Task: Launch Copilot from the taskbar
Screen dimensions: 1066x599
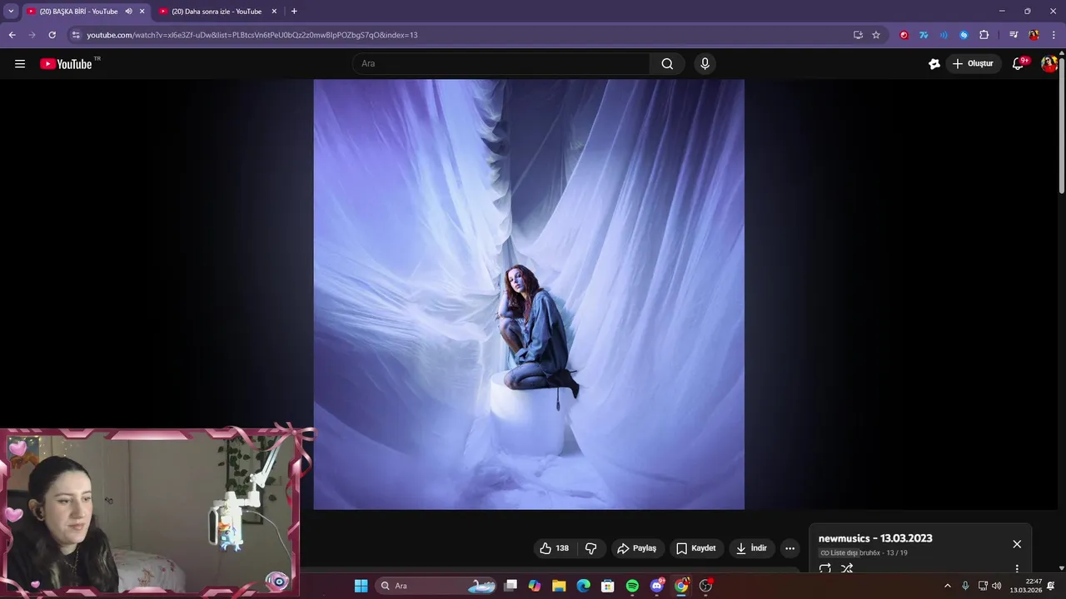Action: coord(535,586)
